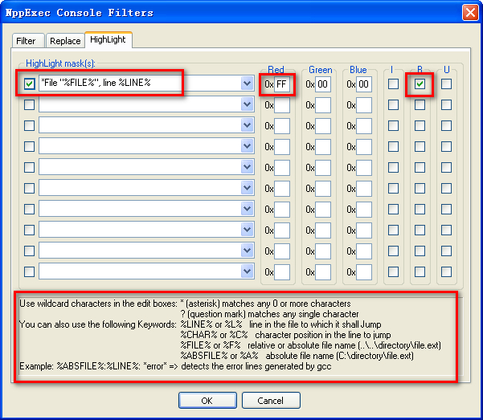
Task: Click the first row Blue field showing 00
Action: click(364, 84)
